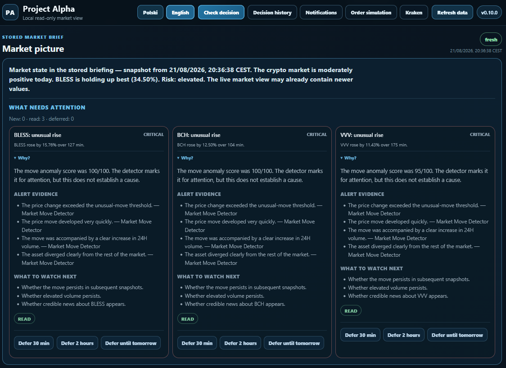Screen dimensions: 506x368
Task: Click the 'Project Alpha' title
Action: point(49,9)
